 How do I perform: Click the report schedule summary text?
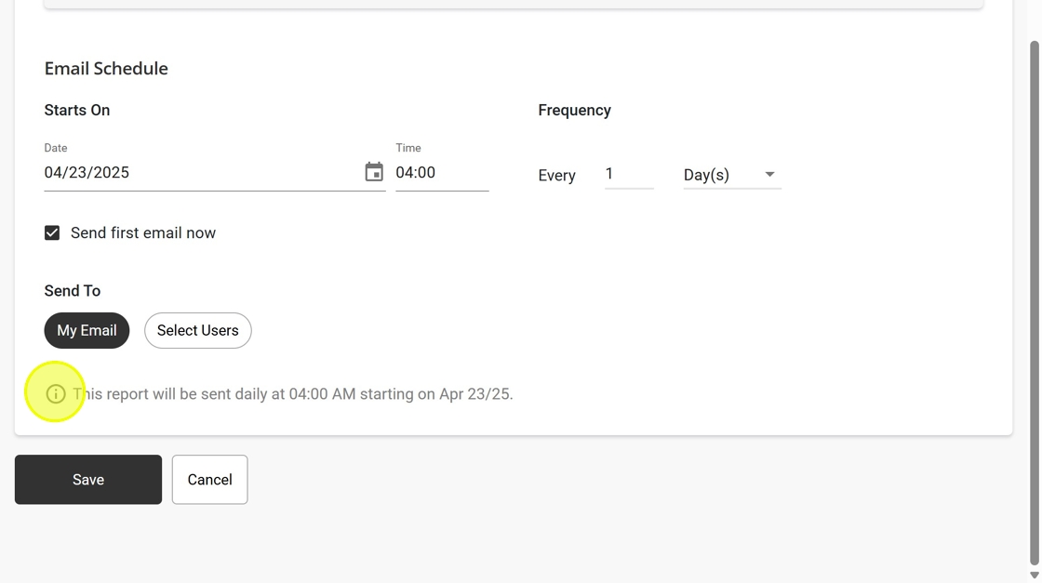[293, 393]
